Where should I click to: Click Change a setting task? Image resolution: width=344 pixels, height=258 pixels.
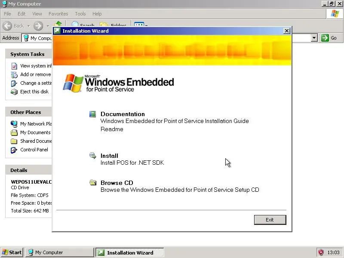36,83
